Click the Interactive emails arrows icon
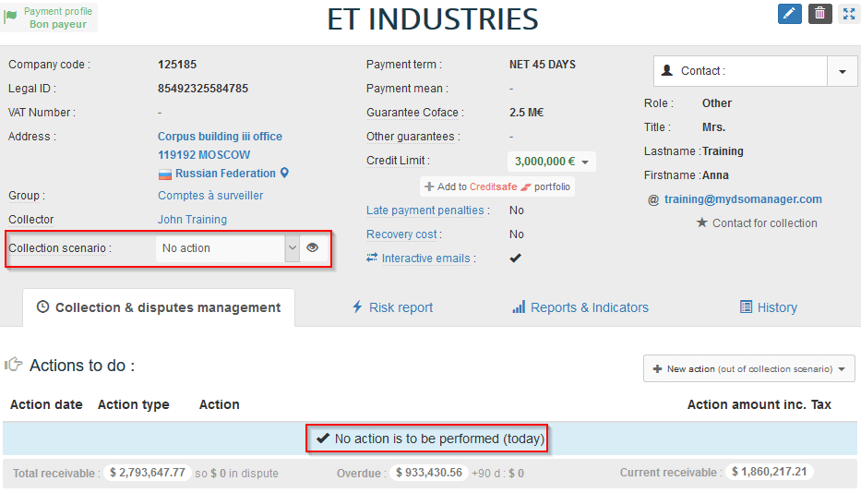 [372, 259]
